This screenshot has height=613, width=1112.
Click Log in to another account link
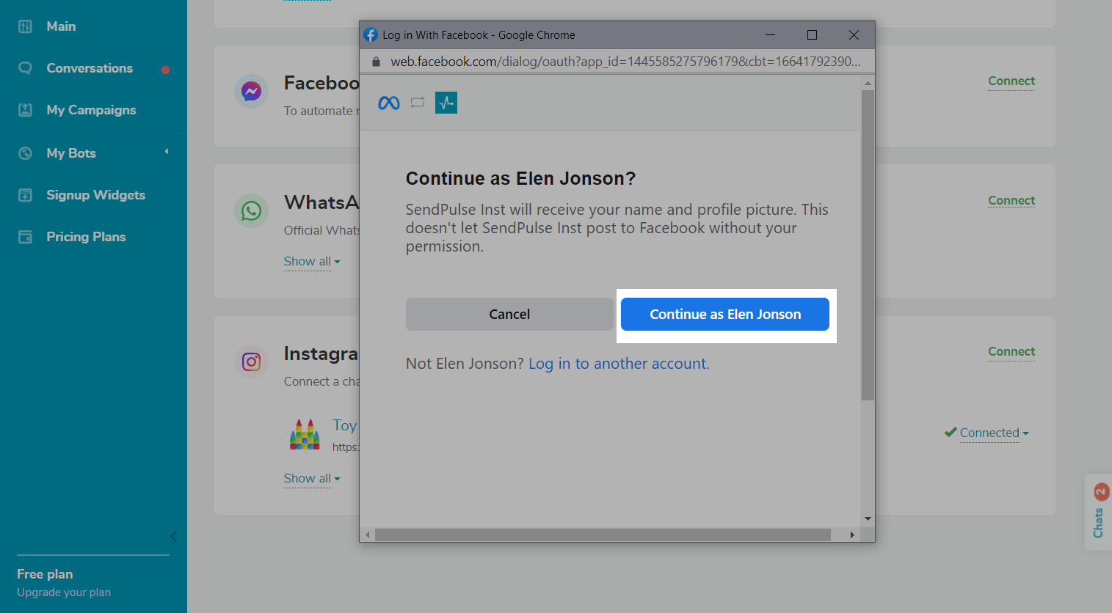point(619,364)
